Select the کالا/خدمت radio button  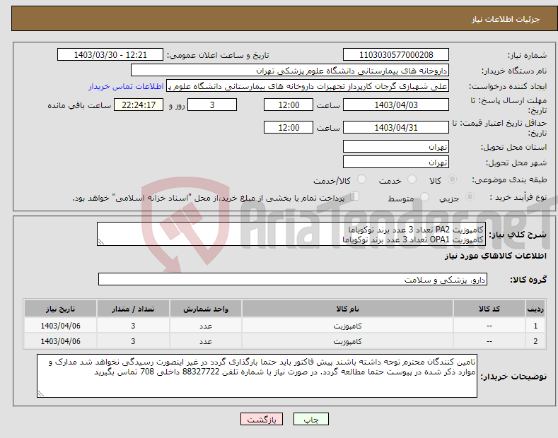pos(361,179)
